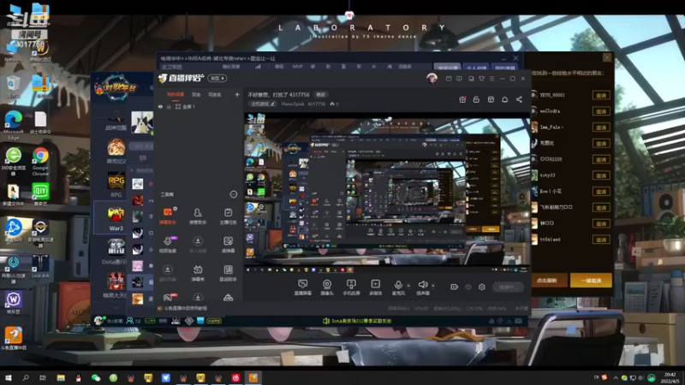
Task: Invite user YYYY_00001
Action: [x=601, y=95]
